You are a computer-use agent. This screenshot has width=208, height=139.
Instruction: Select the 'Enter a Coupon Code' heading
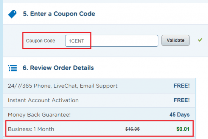[59, 14]
